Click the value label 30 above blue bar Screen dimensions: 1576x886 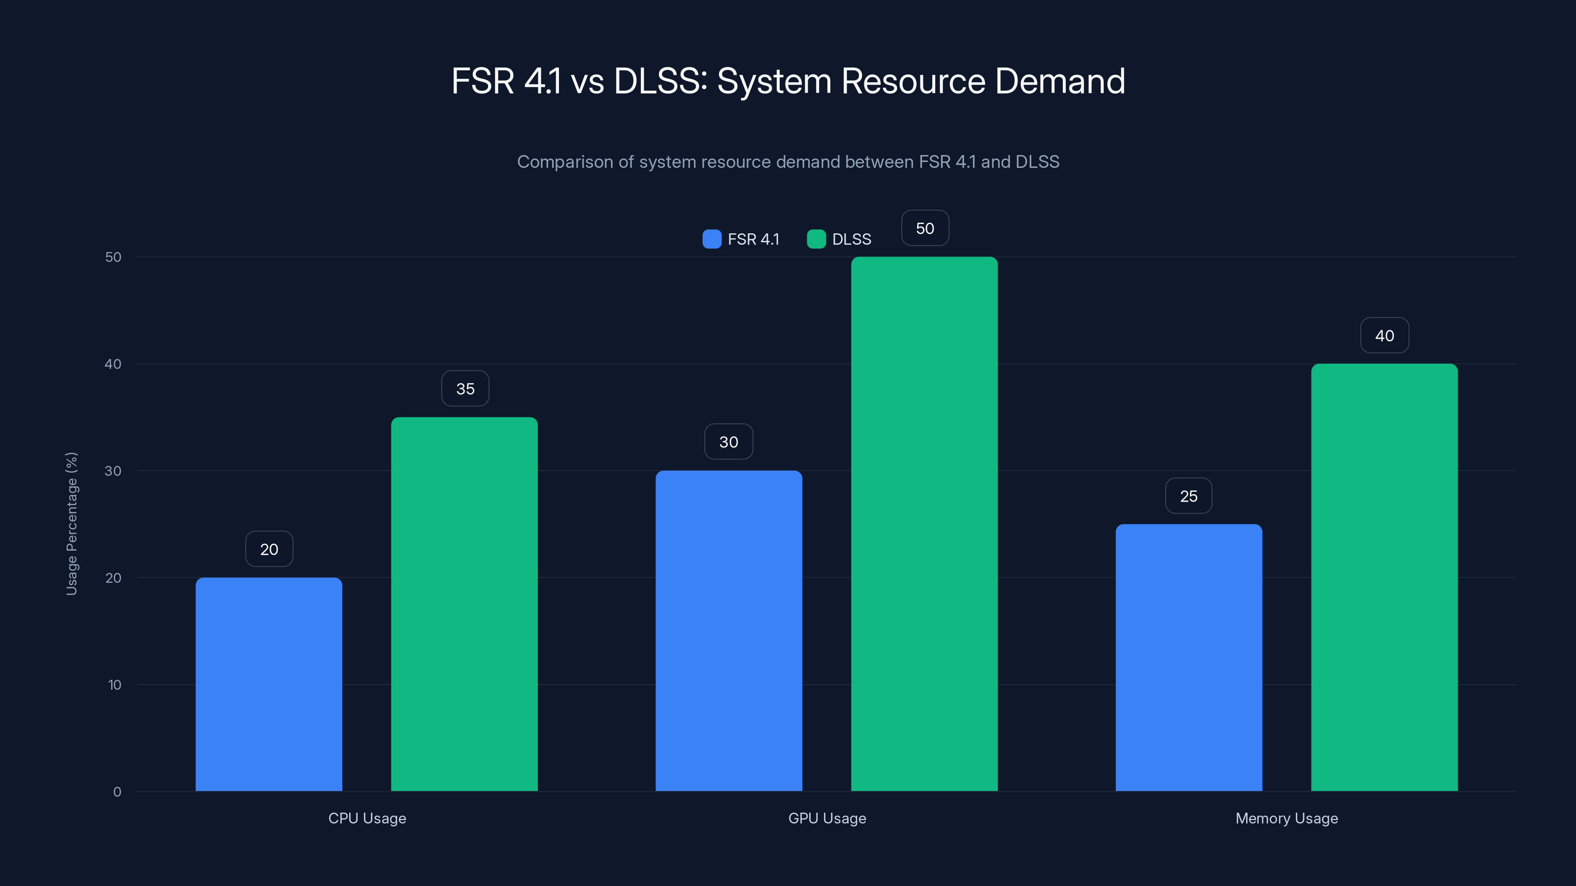[729, 442]
